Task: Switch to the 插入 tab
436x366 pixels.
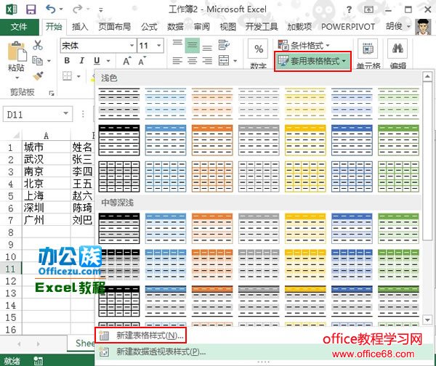Action: [80, 27]
